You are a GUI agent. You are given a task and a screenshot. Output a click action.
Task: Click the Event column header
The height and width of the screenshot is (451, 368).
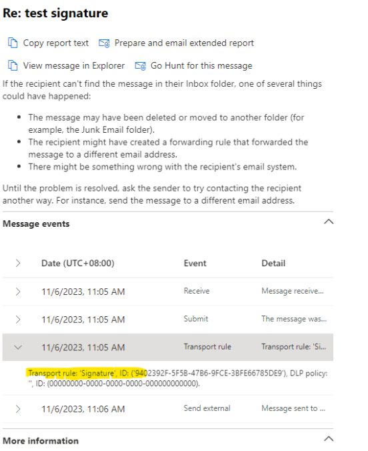pyautogui.click(x=195, y=263)
